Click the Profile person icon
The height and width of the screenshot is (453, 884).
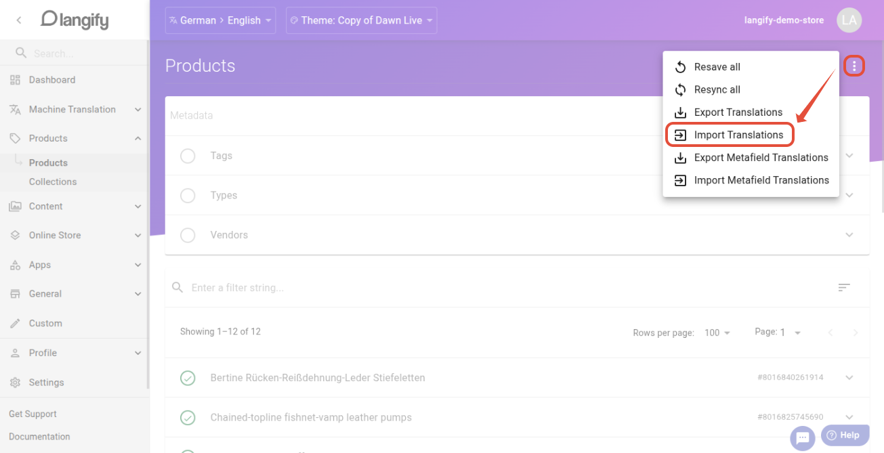click(x=15, y=353)
